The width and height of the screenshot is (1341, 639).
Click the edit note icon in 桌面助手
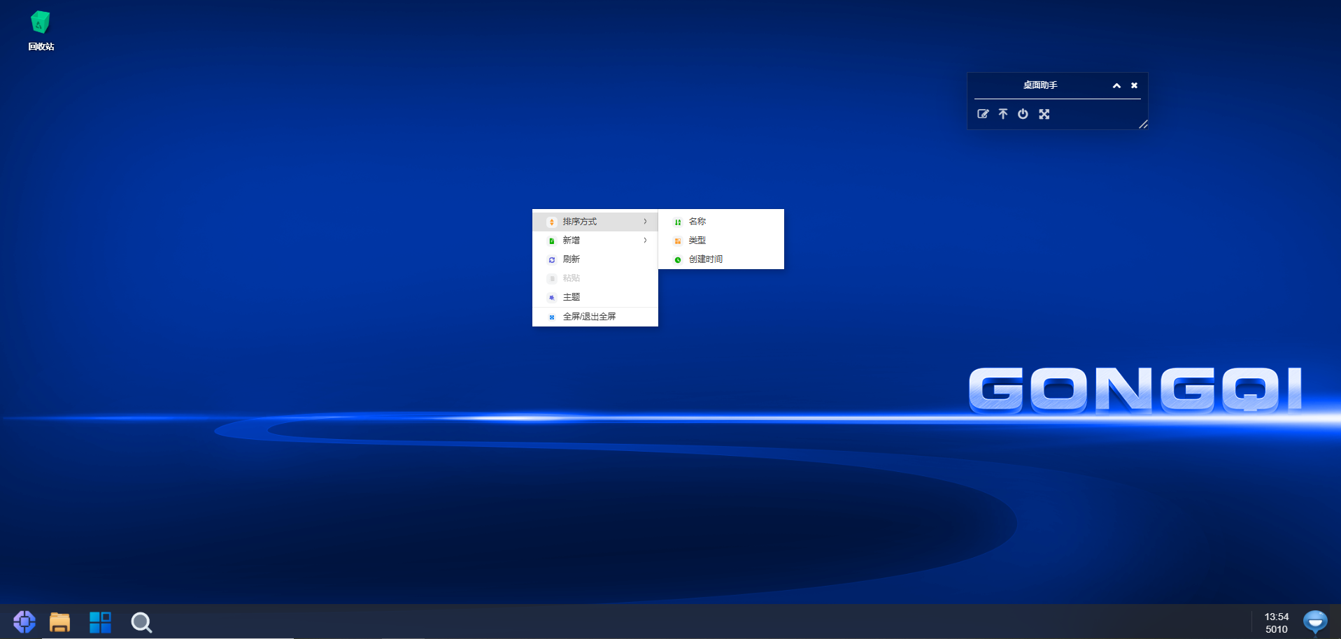pyautogui.click(x=983, y=114)
